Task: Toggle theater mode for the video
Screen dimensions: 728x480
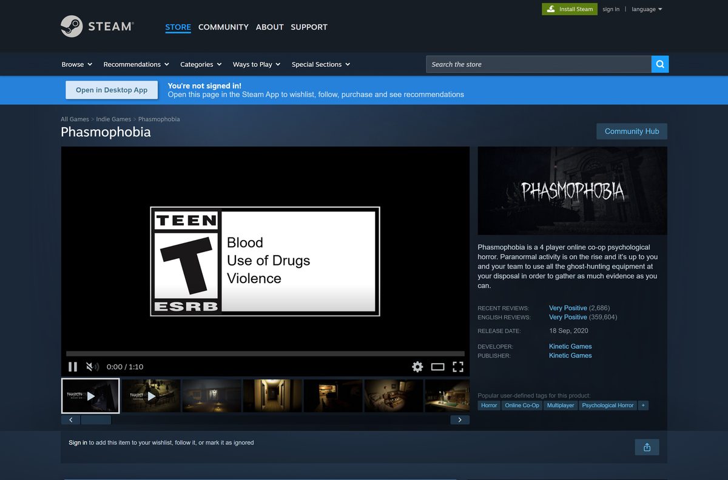Action: (x=437, y=367)
